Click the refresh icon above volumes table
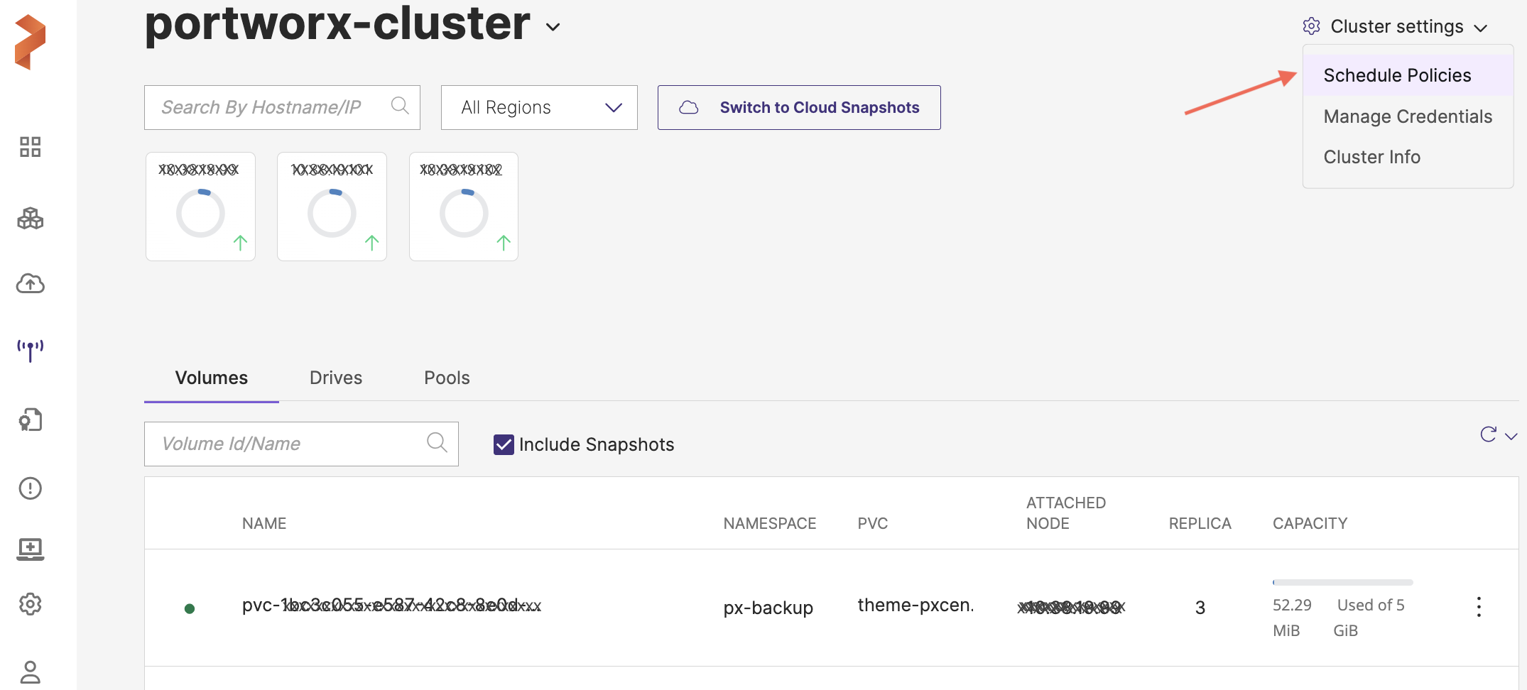Screen dimensions: 1527x690 coord(1488,434)
